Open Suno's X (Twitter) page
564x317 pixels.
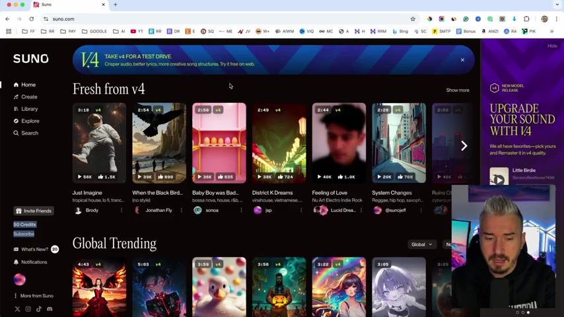pyautogui.click(x=17, y=309)
